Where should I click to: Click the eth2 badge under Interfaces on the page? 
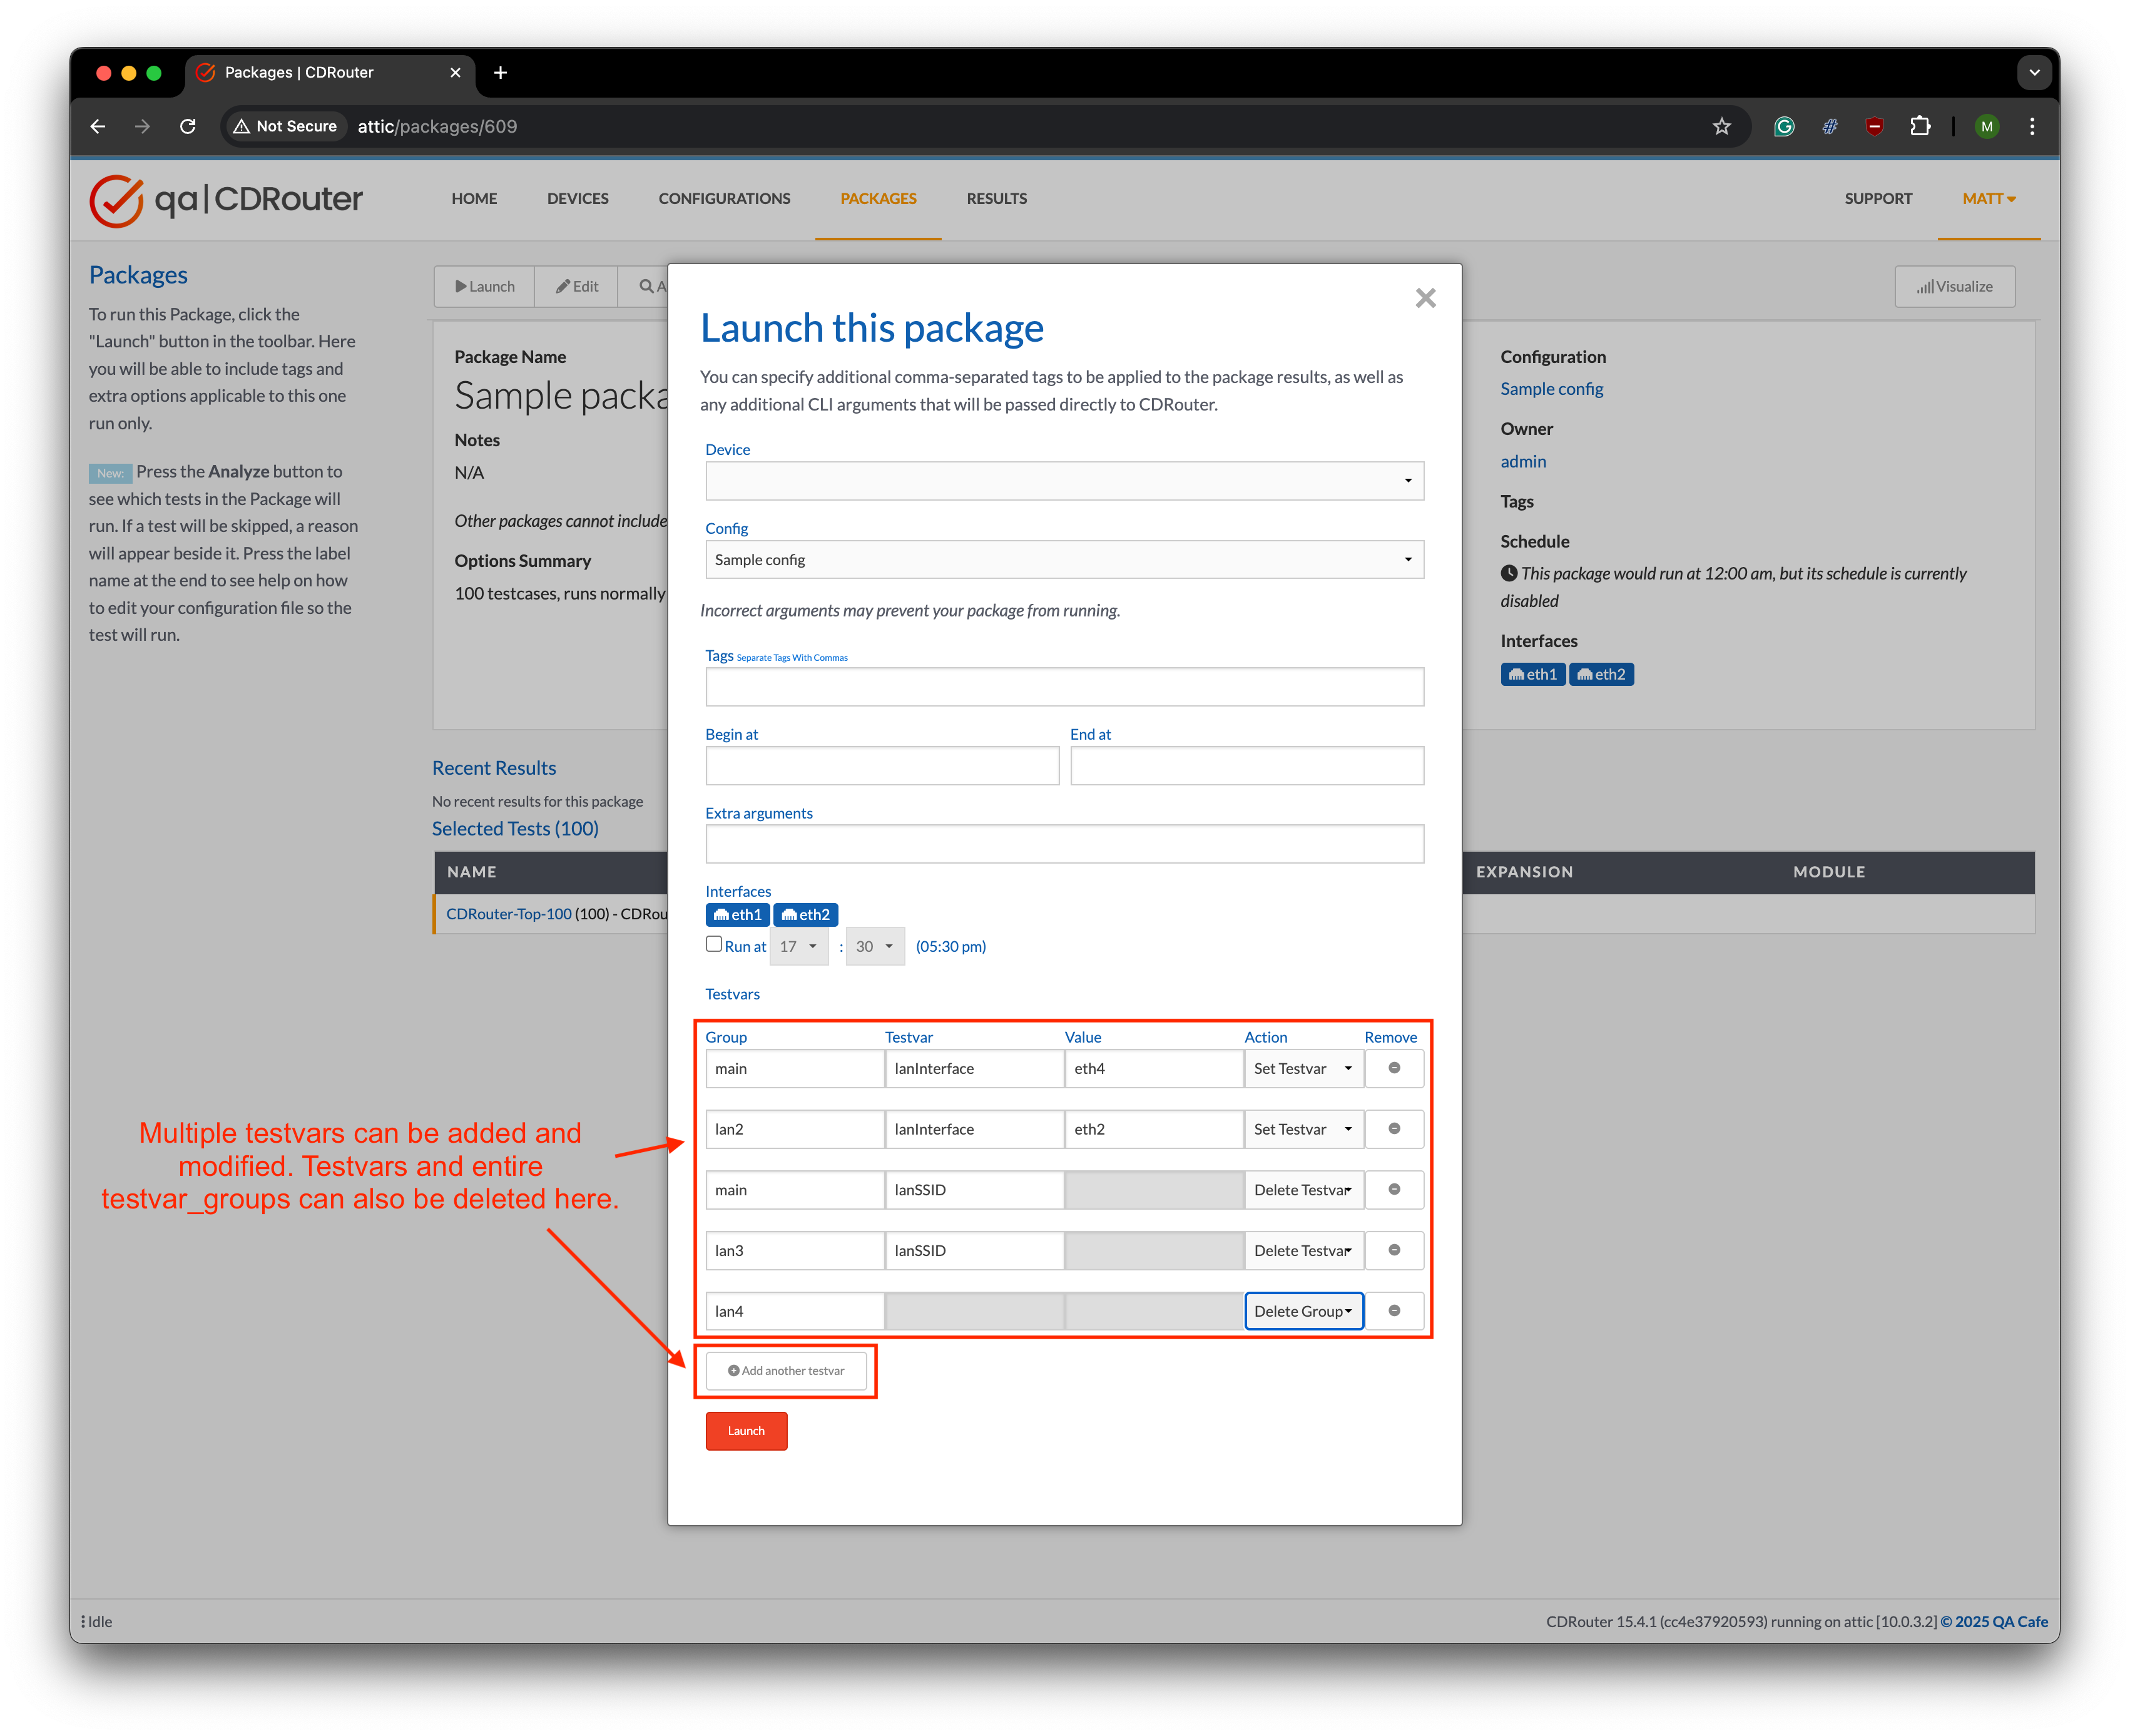(1601, 674)
